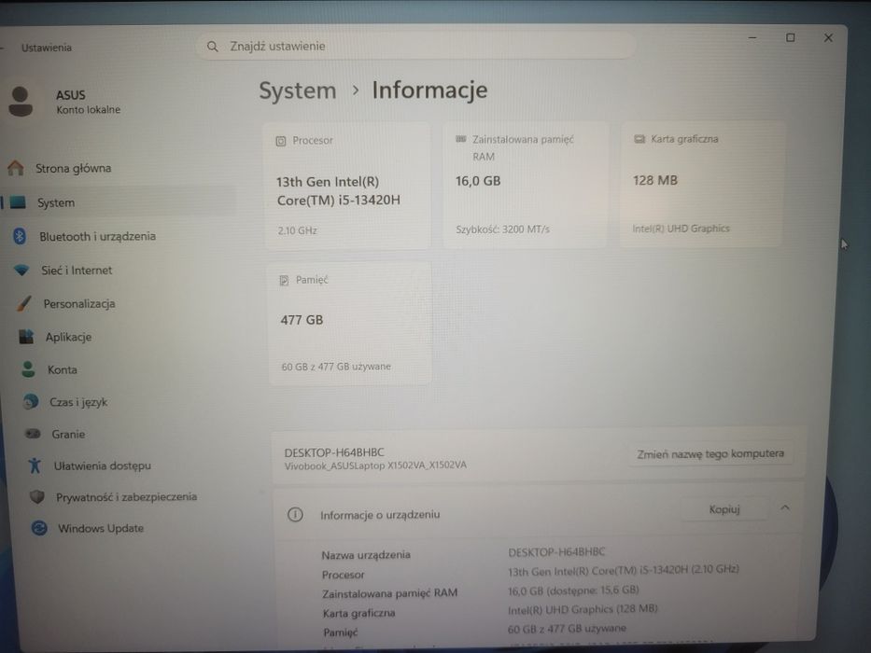Viewport: 871px width, 653px height.
Task: Open the Windows Update icon
Action: click(39, 527)
